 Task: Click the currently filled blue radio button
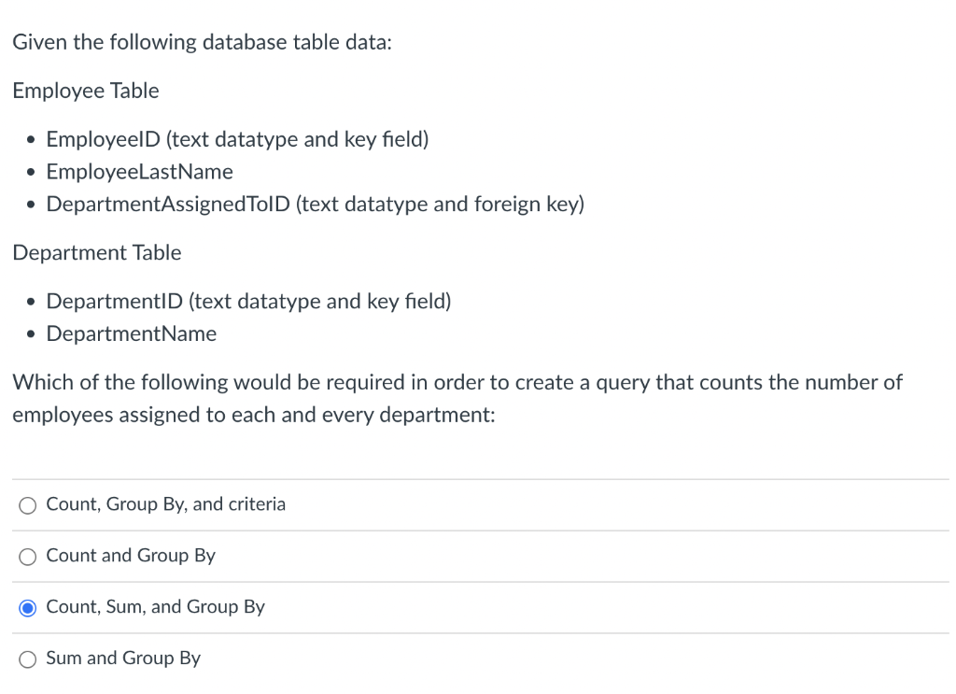pos(27,607)
